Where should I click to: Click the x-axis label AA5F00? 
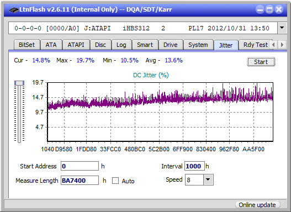pyautogui.click(x=253, y=149)
